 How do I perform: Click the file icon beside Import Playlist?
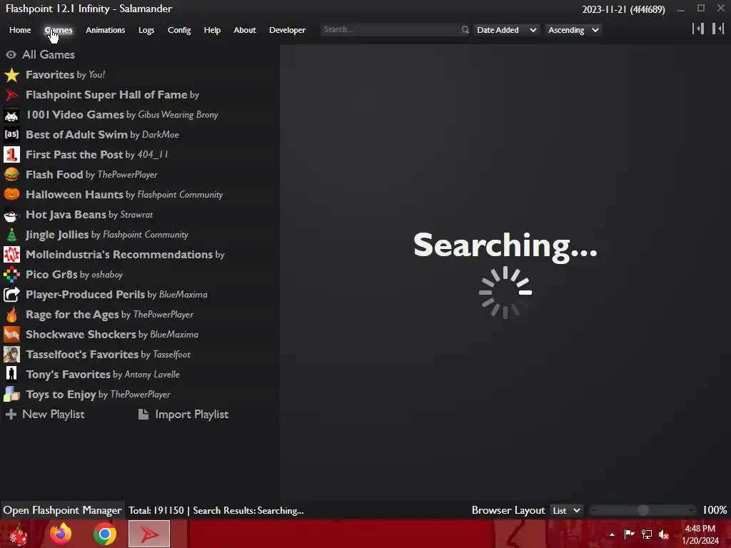pyautogui.click(x=143, y=415)
